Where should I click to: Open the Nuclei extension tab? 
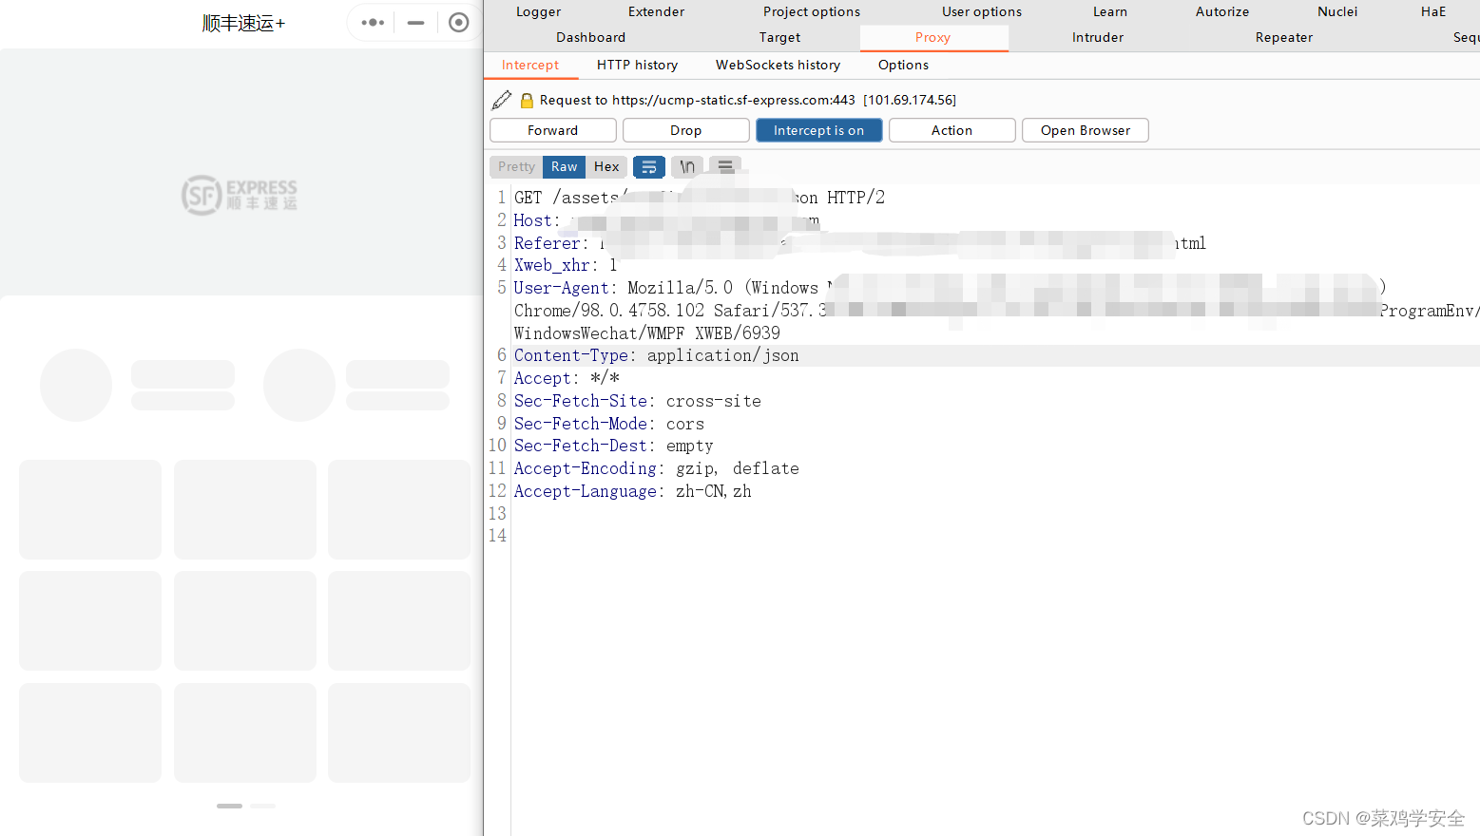(1337, 11)
